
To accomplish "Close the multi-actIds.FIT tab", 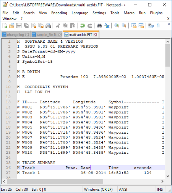I will [x=95, y=35].
